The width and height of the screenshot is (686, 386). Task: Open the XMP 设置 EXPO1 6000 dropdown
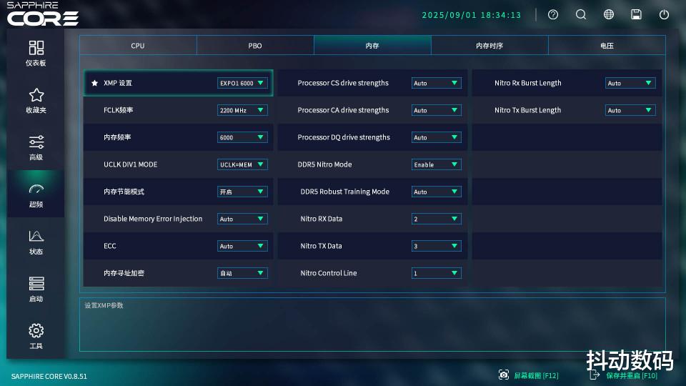242,83
